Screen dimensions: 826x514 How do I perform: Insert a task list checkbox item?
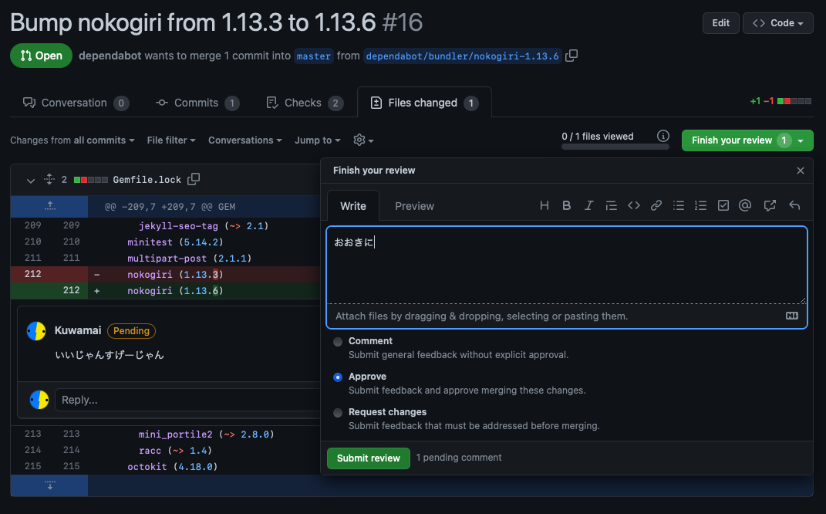(x=723, y=205)
